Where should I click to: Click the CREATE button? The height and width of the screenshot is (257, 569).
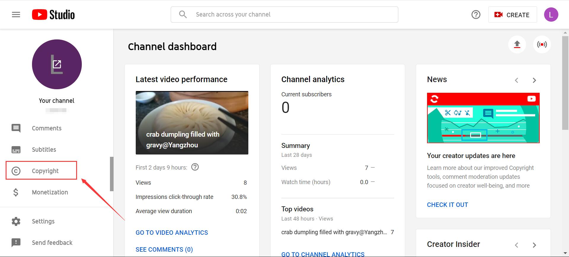tap(512, 15)
